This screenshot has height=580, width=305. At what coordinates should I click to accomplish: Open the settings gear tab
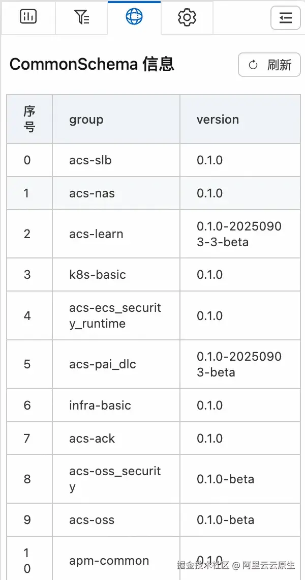(x=187, y=18)
